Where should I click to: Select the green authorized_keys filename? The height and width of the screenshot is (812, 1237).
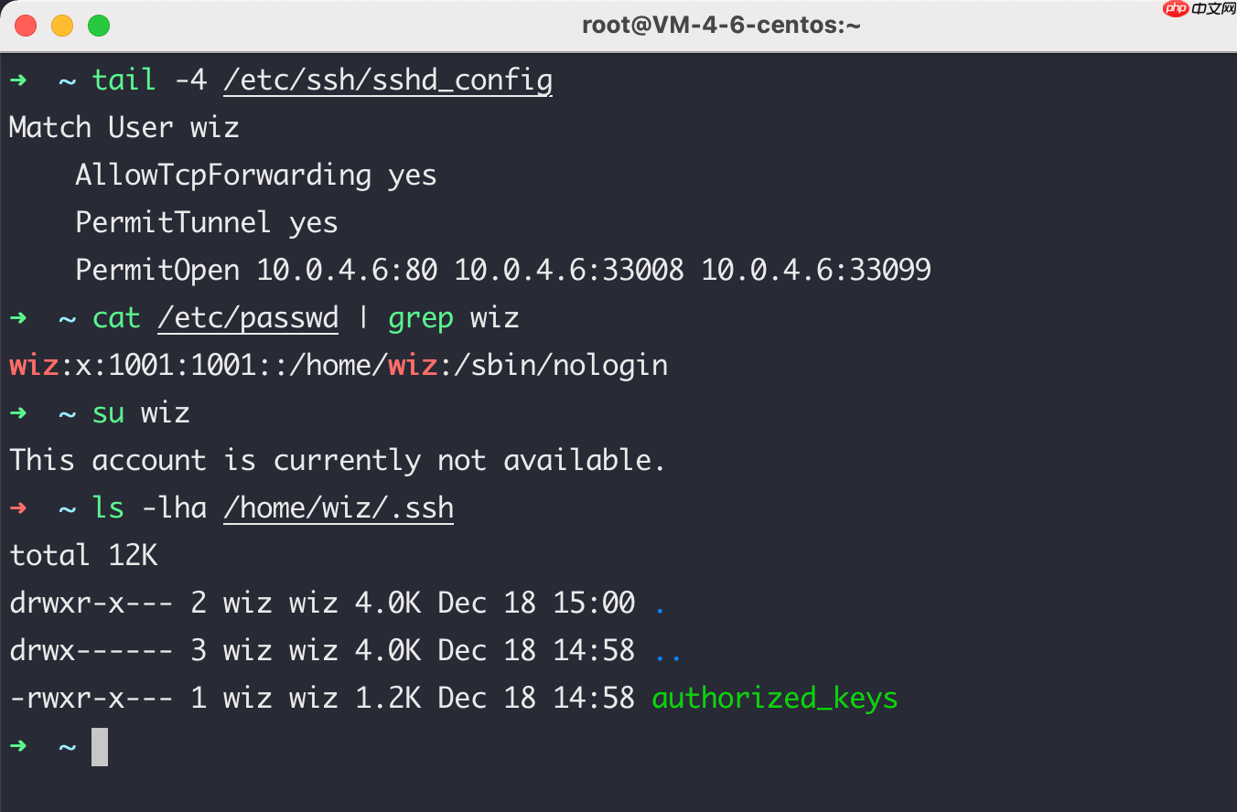click(775, 699)
